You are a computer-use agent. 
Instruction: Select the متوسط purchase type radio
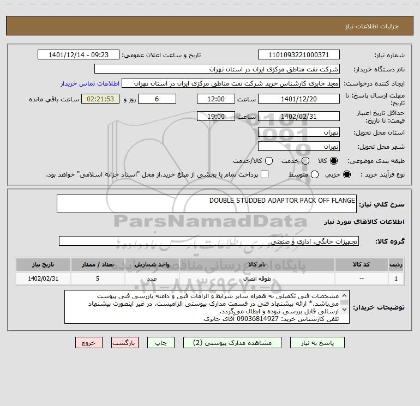[x=315, y=174]
